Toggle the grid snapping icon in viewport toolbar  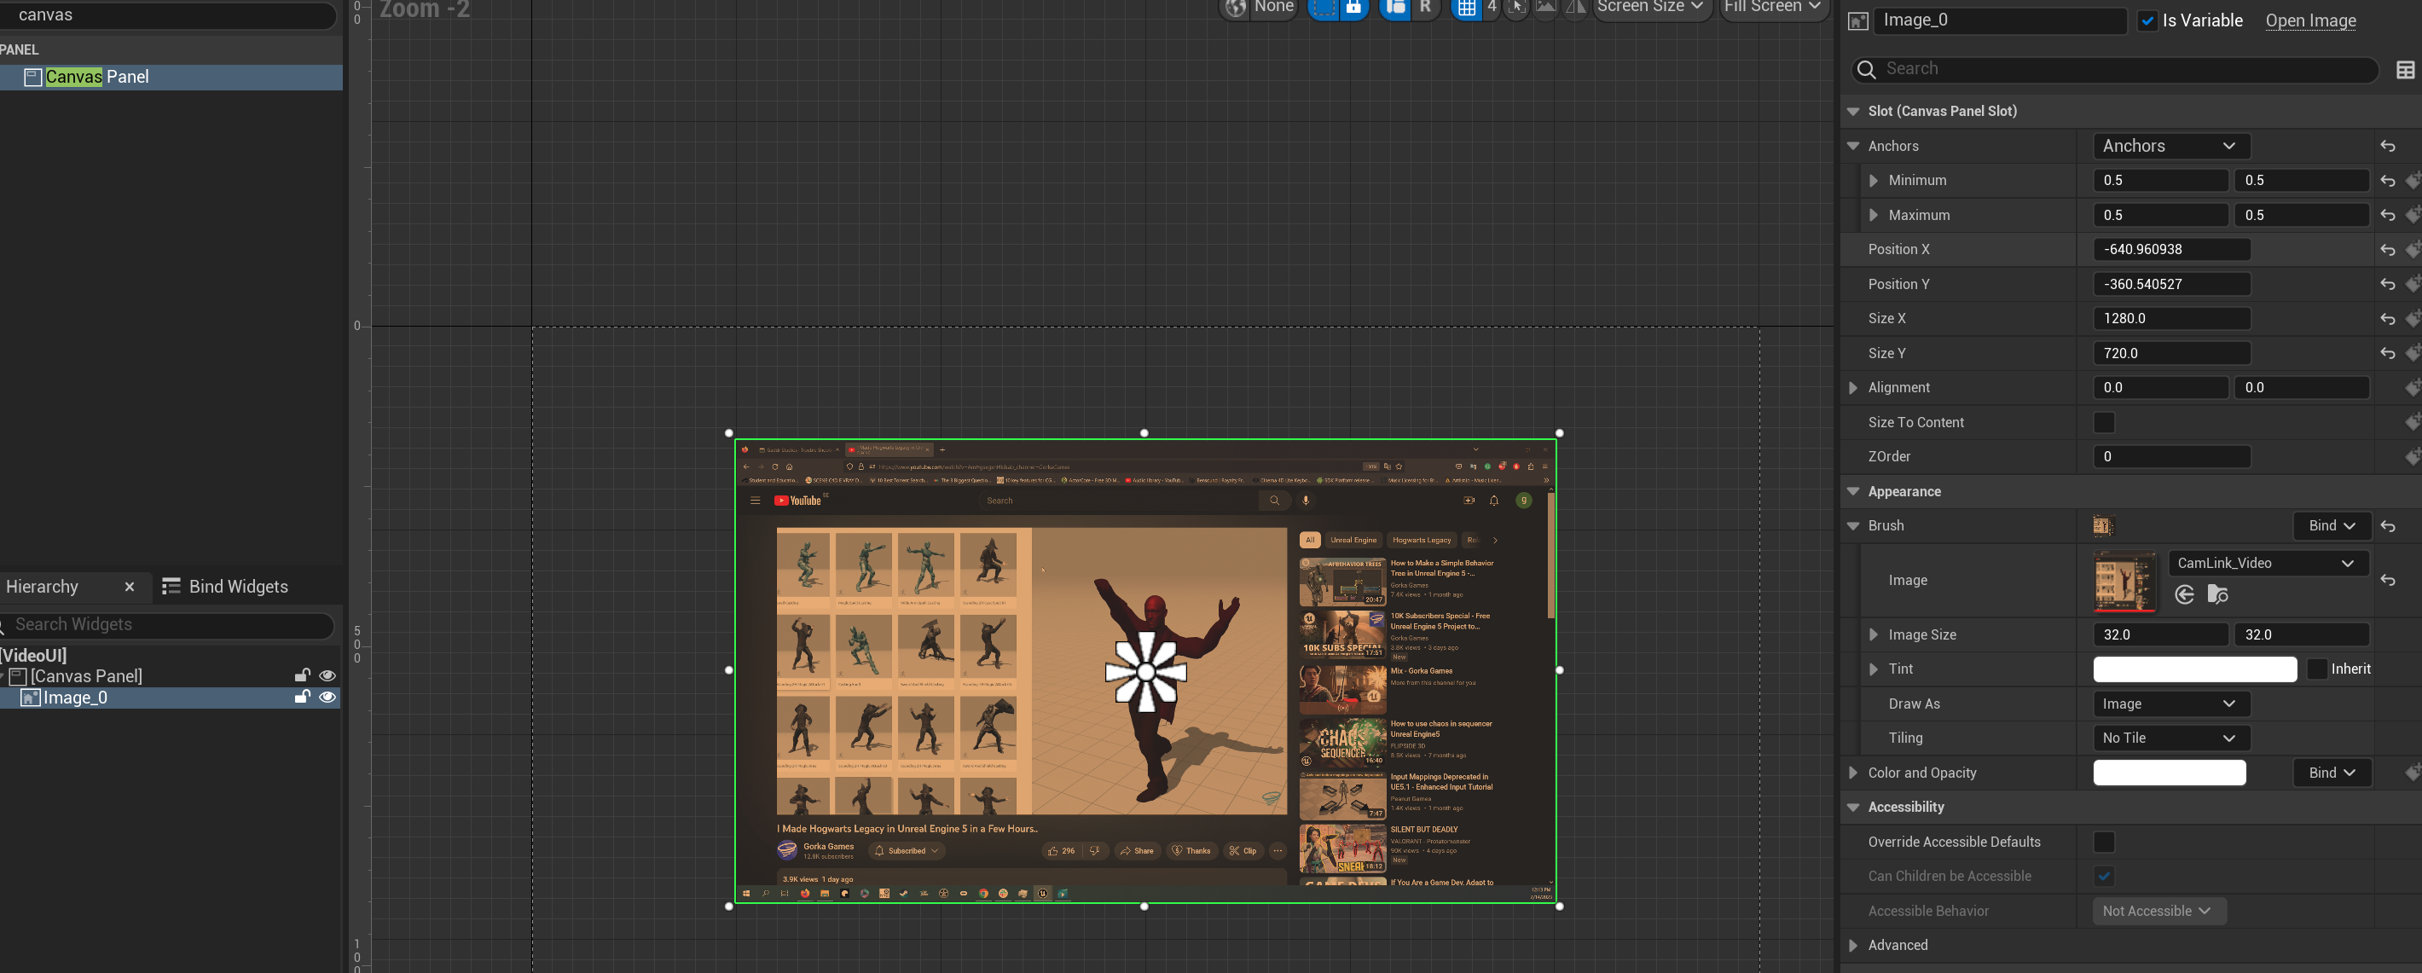point(1465,8)
